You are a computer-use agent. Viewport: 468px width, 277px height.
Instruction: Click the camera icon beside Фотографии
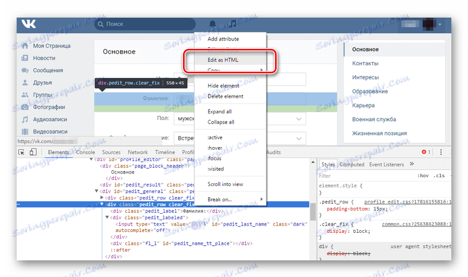tap(25, 107)
